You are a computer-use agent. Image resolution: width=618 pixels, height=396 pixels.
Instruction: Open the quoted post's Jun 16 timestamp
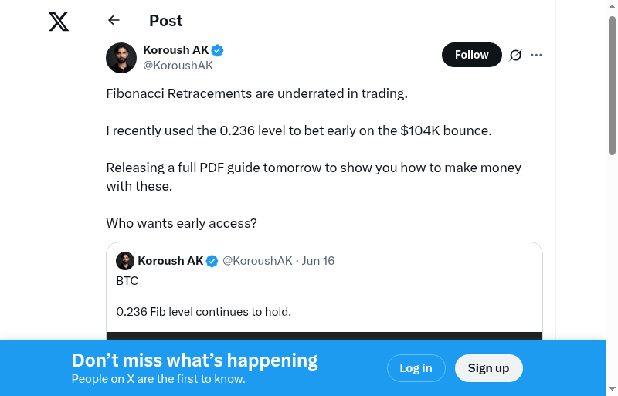coord(318,261)
